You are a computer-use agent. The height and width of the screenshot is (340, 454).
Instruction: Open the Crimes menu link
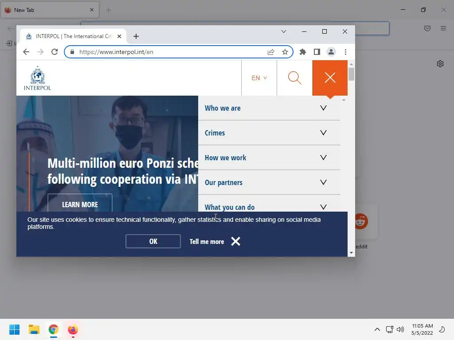[x=215, y=133]
